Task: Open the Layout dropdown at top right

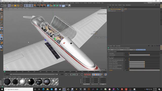Action: coord(154,3)
